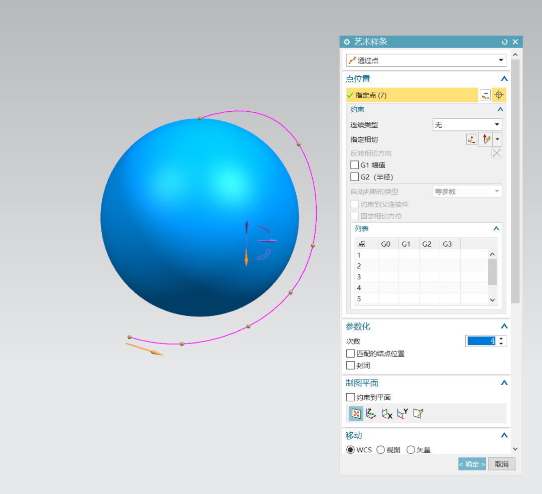Collapse the 移动 section

[x=504, y=435]
